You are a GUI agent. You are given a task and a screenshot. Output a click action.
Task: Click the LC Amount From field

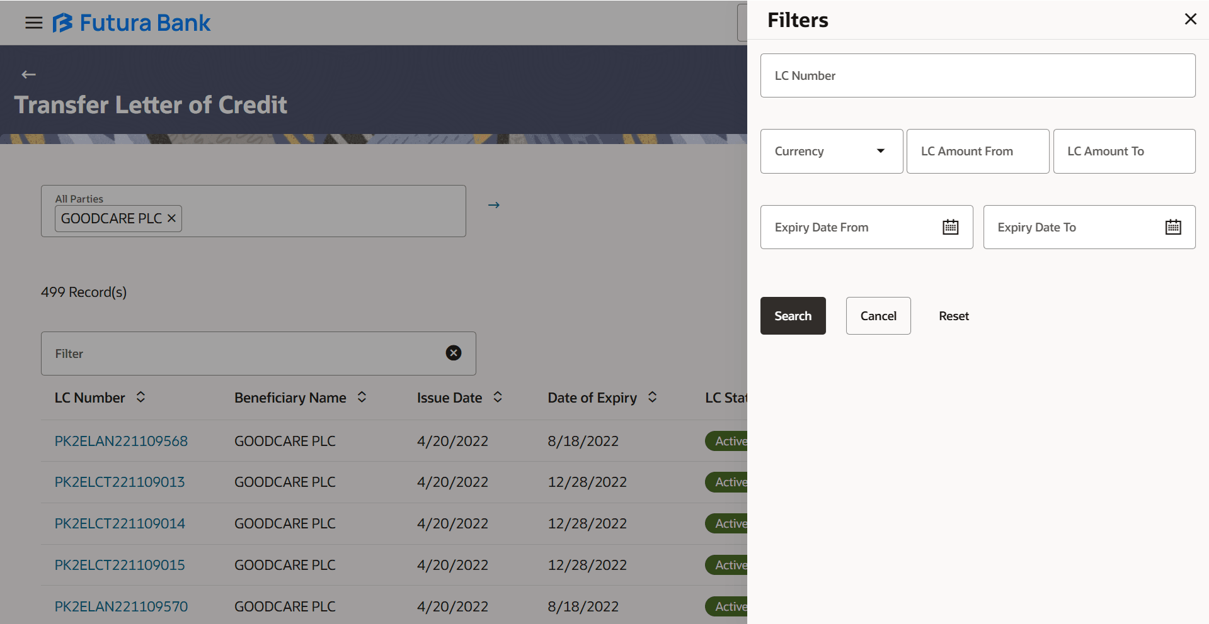[x=977, y=151]
